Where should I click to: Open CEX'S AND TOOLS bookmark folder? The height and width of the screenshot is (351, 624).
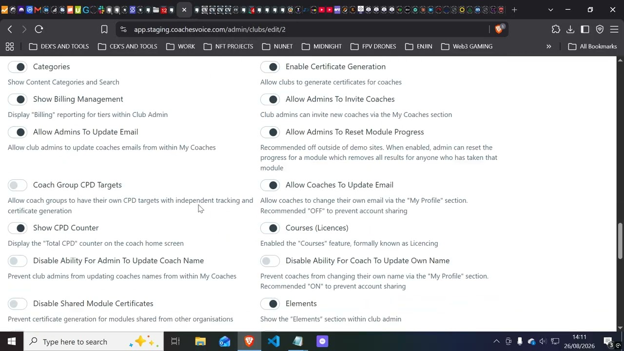click(x=128, y=46)
